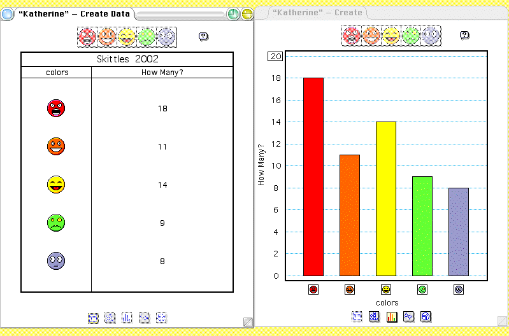Pick the green sad face in graph window toolbar
The image size is (509, 336).
click(x=411, y=36)
